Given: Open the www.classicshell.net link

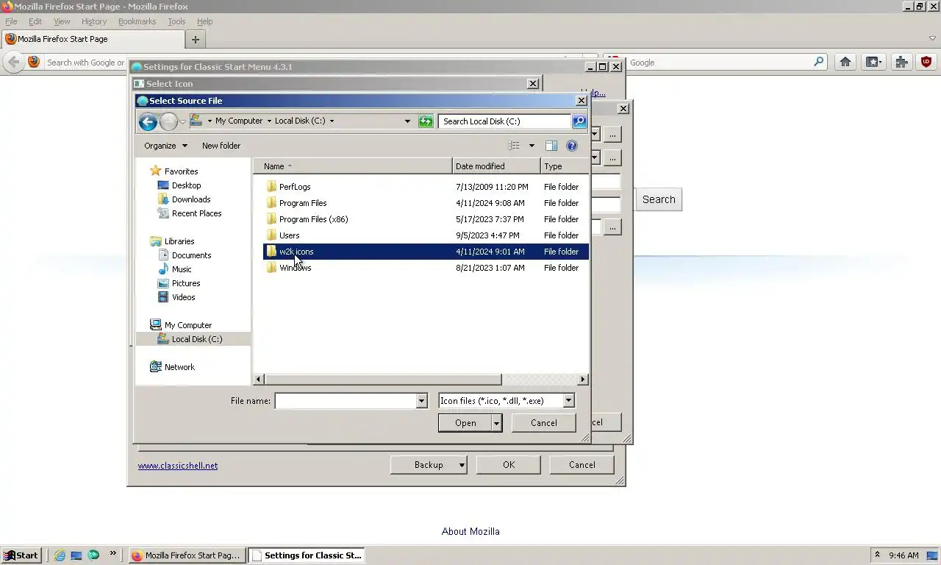Looking at the screenshot, I should 178,466.
